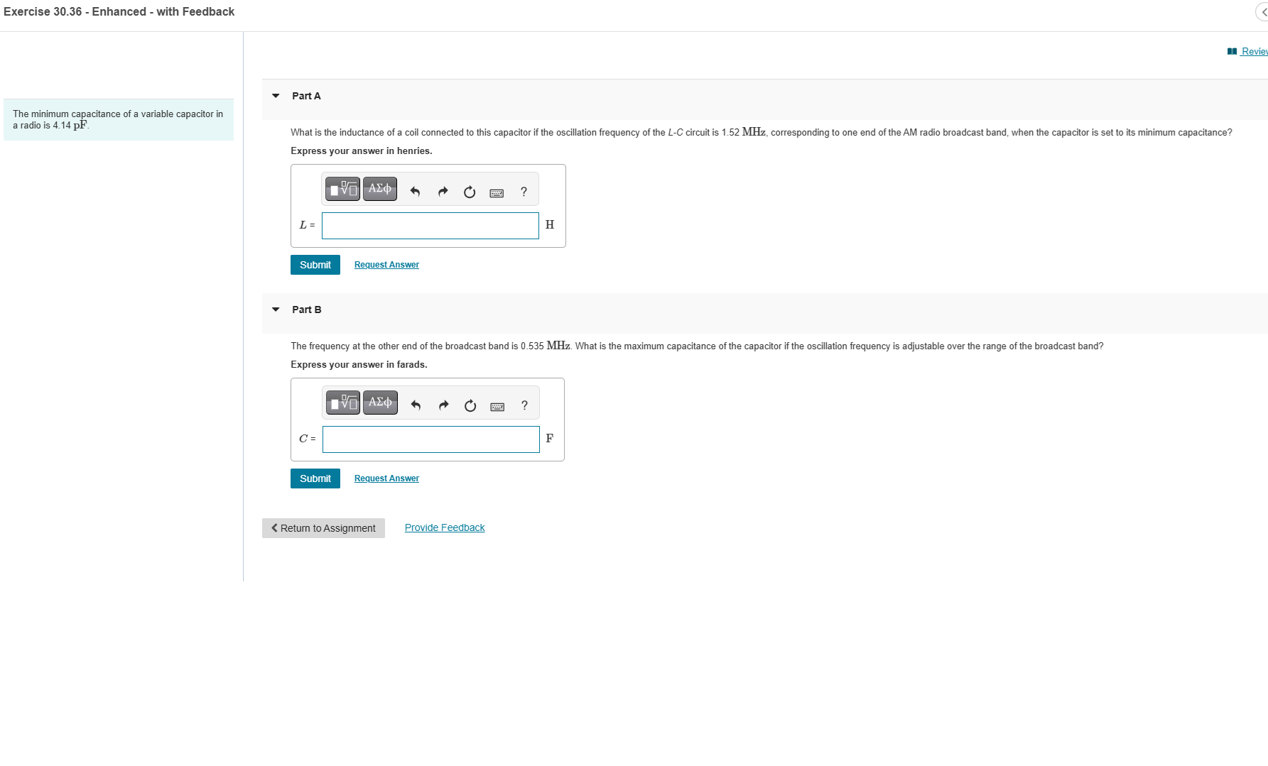Request the answer for Part A
The width and height of the screenshot is (1268, 766).
(x=386, y=265)
